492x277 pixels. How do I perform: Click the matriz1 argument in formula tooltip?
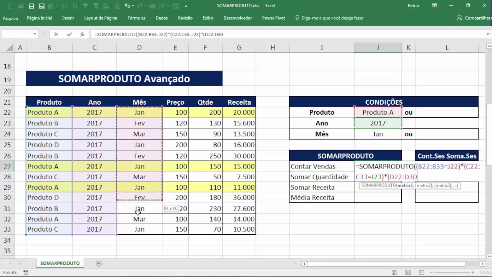click(x=405, y=185)
